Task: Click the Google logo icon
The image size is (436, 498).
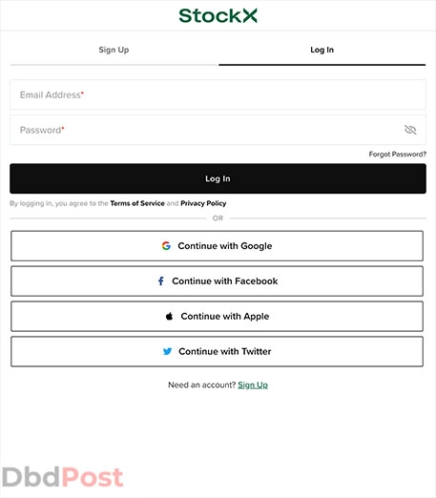Action: [x=166, y=246]
